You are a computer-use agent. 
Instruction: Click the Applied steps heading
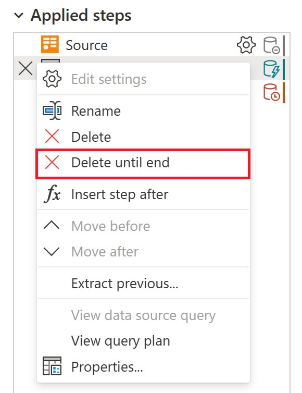point(81,16)
